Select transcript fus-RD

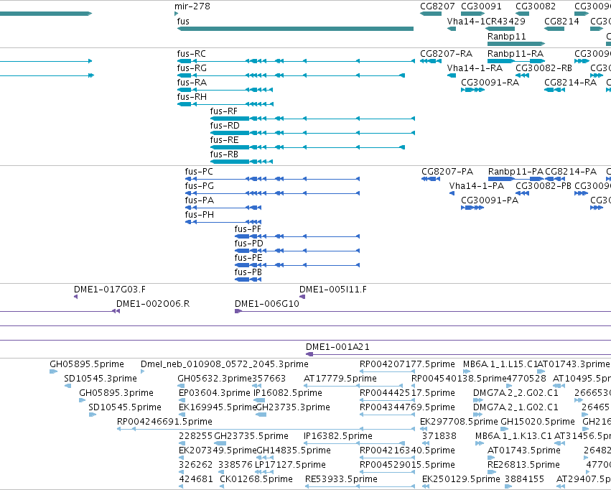312,133
